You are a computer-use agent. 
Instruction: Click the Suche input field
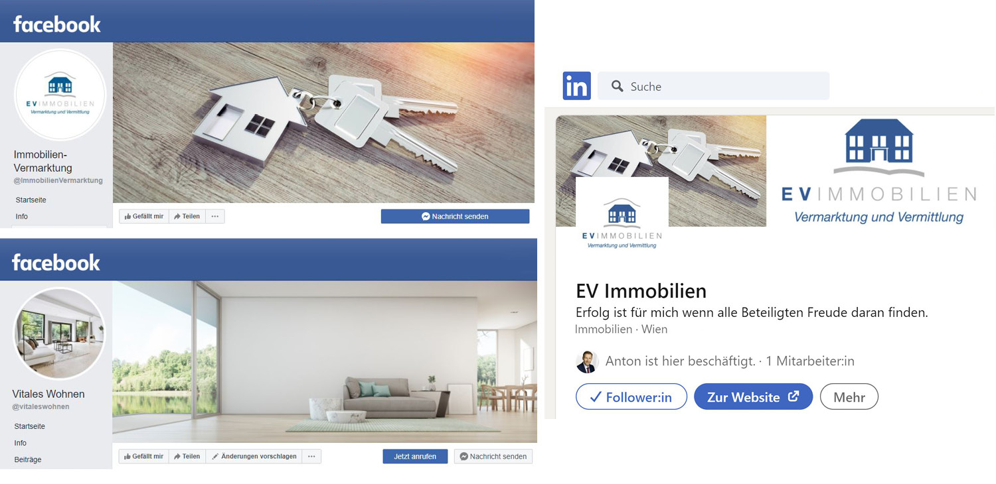tap(713, 86)
